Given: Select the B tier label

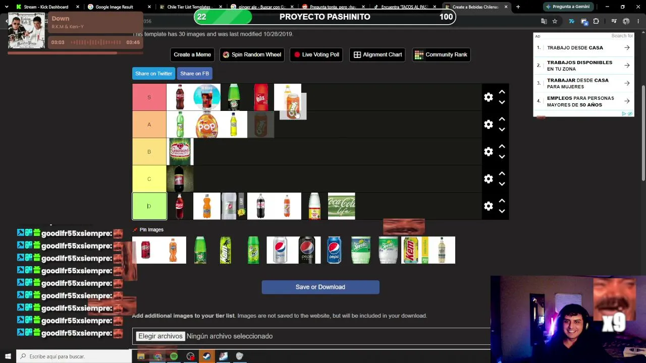Looking at the screenshot, I should tap(149, 152).
